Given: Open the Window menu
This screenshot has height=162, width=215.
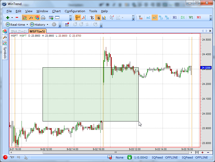Looking at the screenshot, I should [42, 11].
